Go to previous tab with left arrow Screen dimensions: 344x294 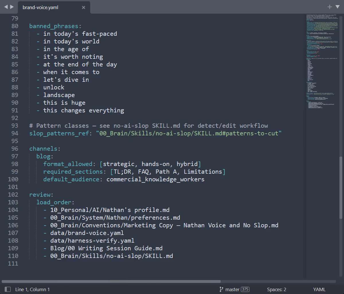(x=6, y=7)
